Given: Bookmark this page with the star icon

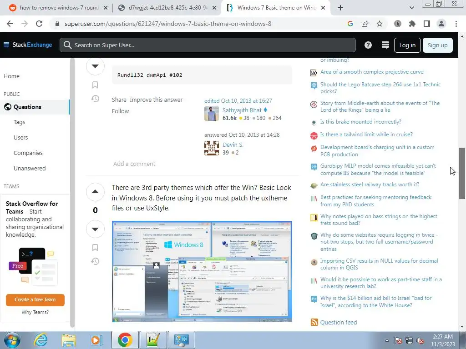Looking at the screenshot, I should [x=380, y=24].
